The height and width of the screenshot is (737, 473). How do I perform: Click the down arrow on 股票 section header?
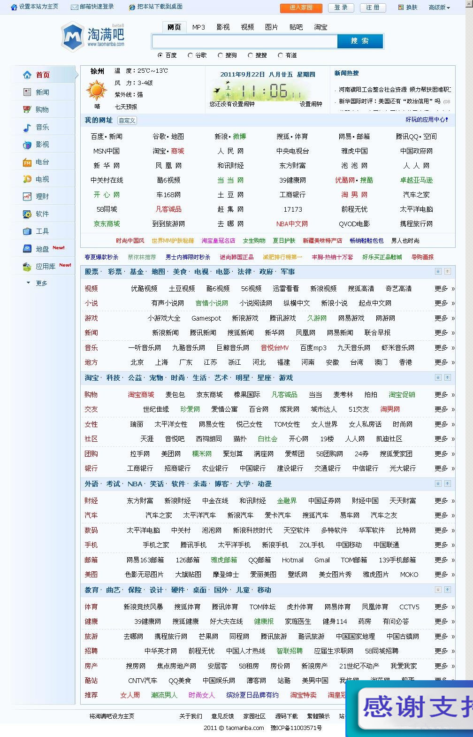(438, 271)
